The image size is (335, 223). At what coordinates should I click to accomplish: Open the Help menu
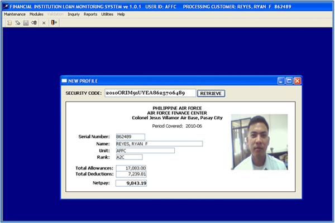(121, 14)
